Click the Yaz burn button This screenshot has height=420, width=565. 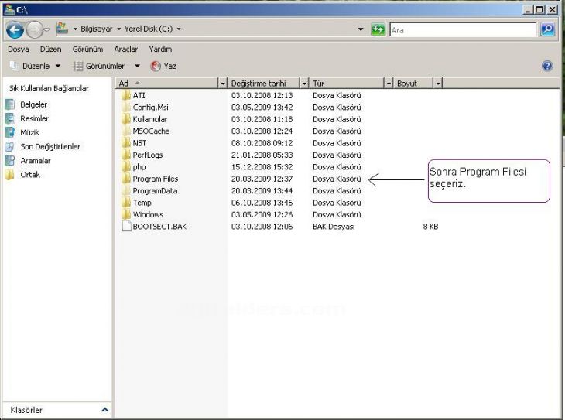point(163,66)
